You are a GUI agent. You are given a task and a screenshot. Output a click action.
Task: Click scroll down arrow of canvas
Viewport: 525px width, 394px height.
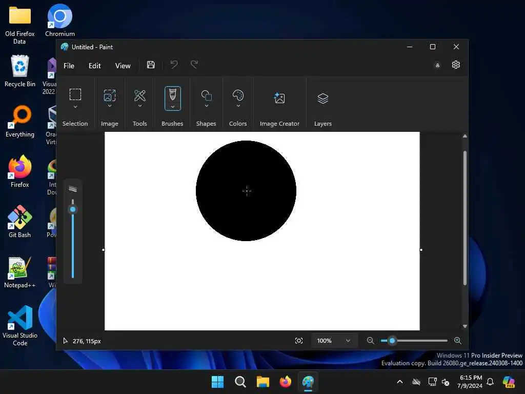[x=465, y=326]
